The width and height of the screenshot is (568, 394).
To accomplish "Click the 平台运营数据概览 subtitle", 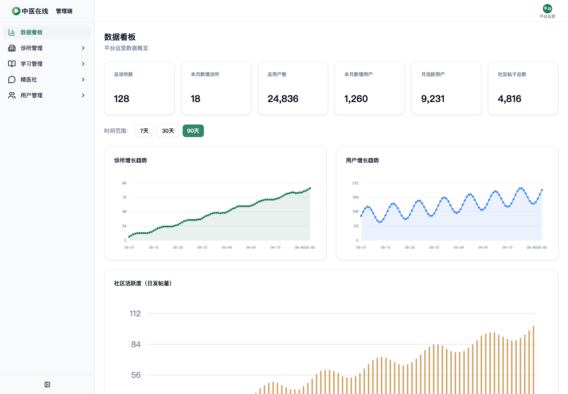I will (126, 48).
